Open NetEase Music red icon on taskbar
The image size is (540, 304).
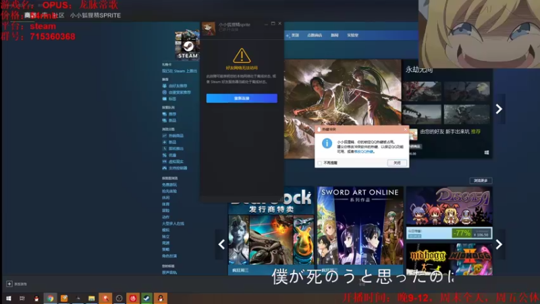[x=133, y=298]
